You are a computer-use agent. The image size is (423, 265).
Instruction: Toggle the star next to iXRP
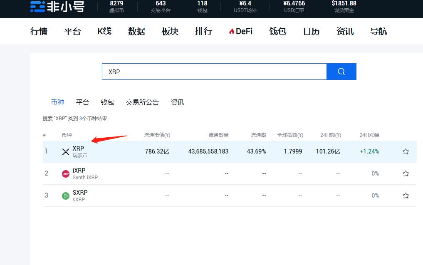406,173
